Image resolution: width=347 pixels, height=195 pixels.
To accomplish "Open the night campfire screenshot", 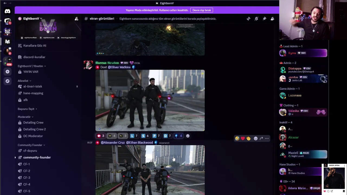I will click(x=150, y=40).
